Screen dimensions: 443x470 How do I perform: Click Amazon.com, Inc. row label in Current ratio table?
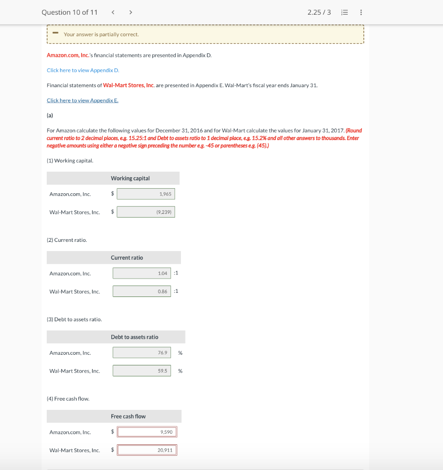[70, 274]
